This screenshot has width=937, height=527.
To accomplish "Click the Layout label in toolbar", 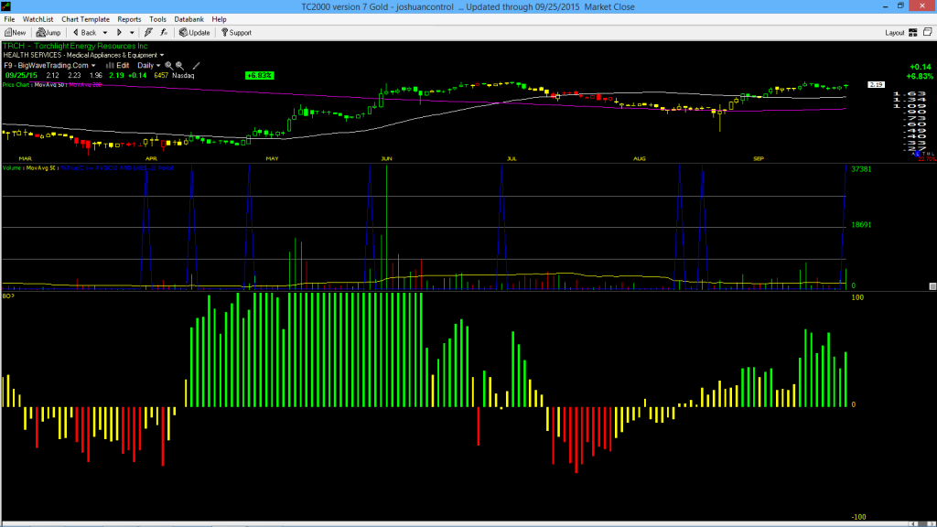I will [x=895, y=33].
